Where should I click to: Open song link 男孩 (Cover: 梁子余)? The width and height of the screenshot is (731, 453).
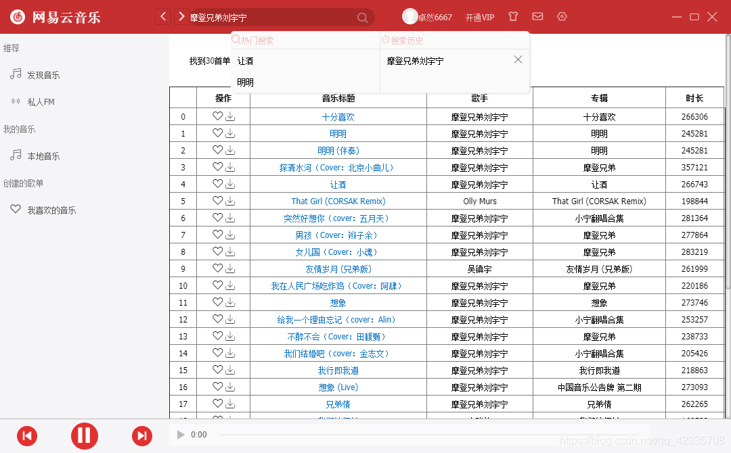click(x=338, y=235)
